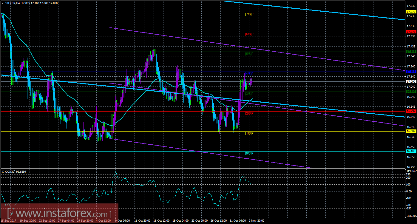The image size is (417, 224).
Task: Click the [4/8]P Murrey level label
Action: point(249,74)
